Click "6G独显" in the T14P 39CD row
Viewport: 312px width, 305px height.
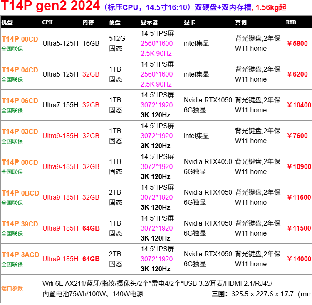point(195,233)
